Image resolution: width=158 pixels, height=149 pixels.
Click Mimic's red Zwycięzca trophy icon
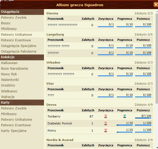(x=106, y=130)
